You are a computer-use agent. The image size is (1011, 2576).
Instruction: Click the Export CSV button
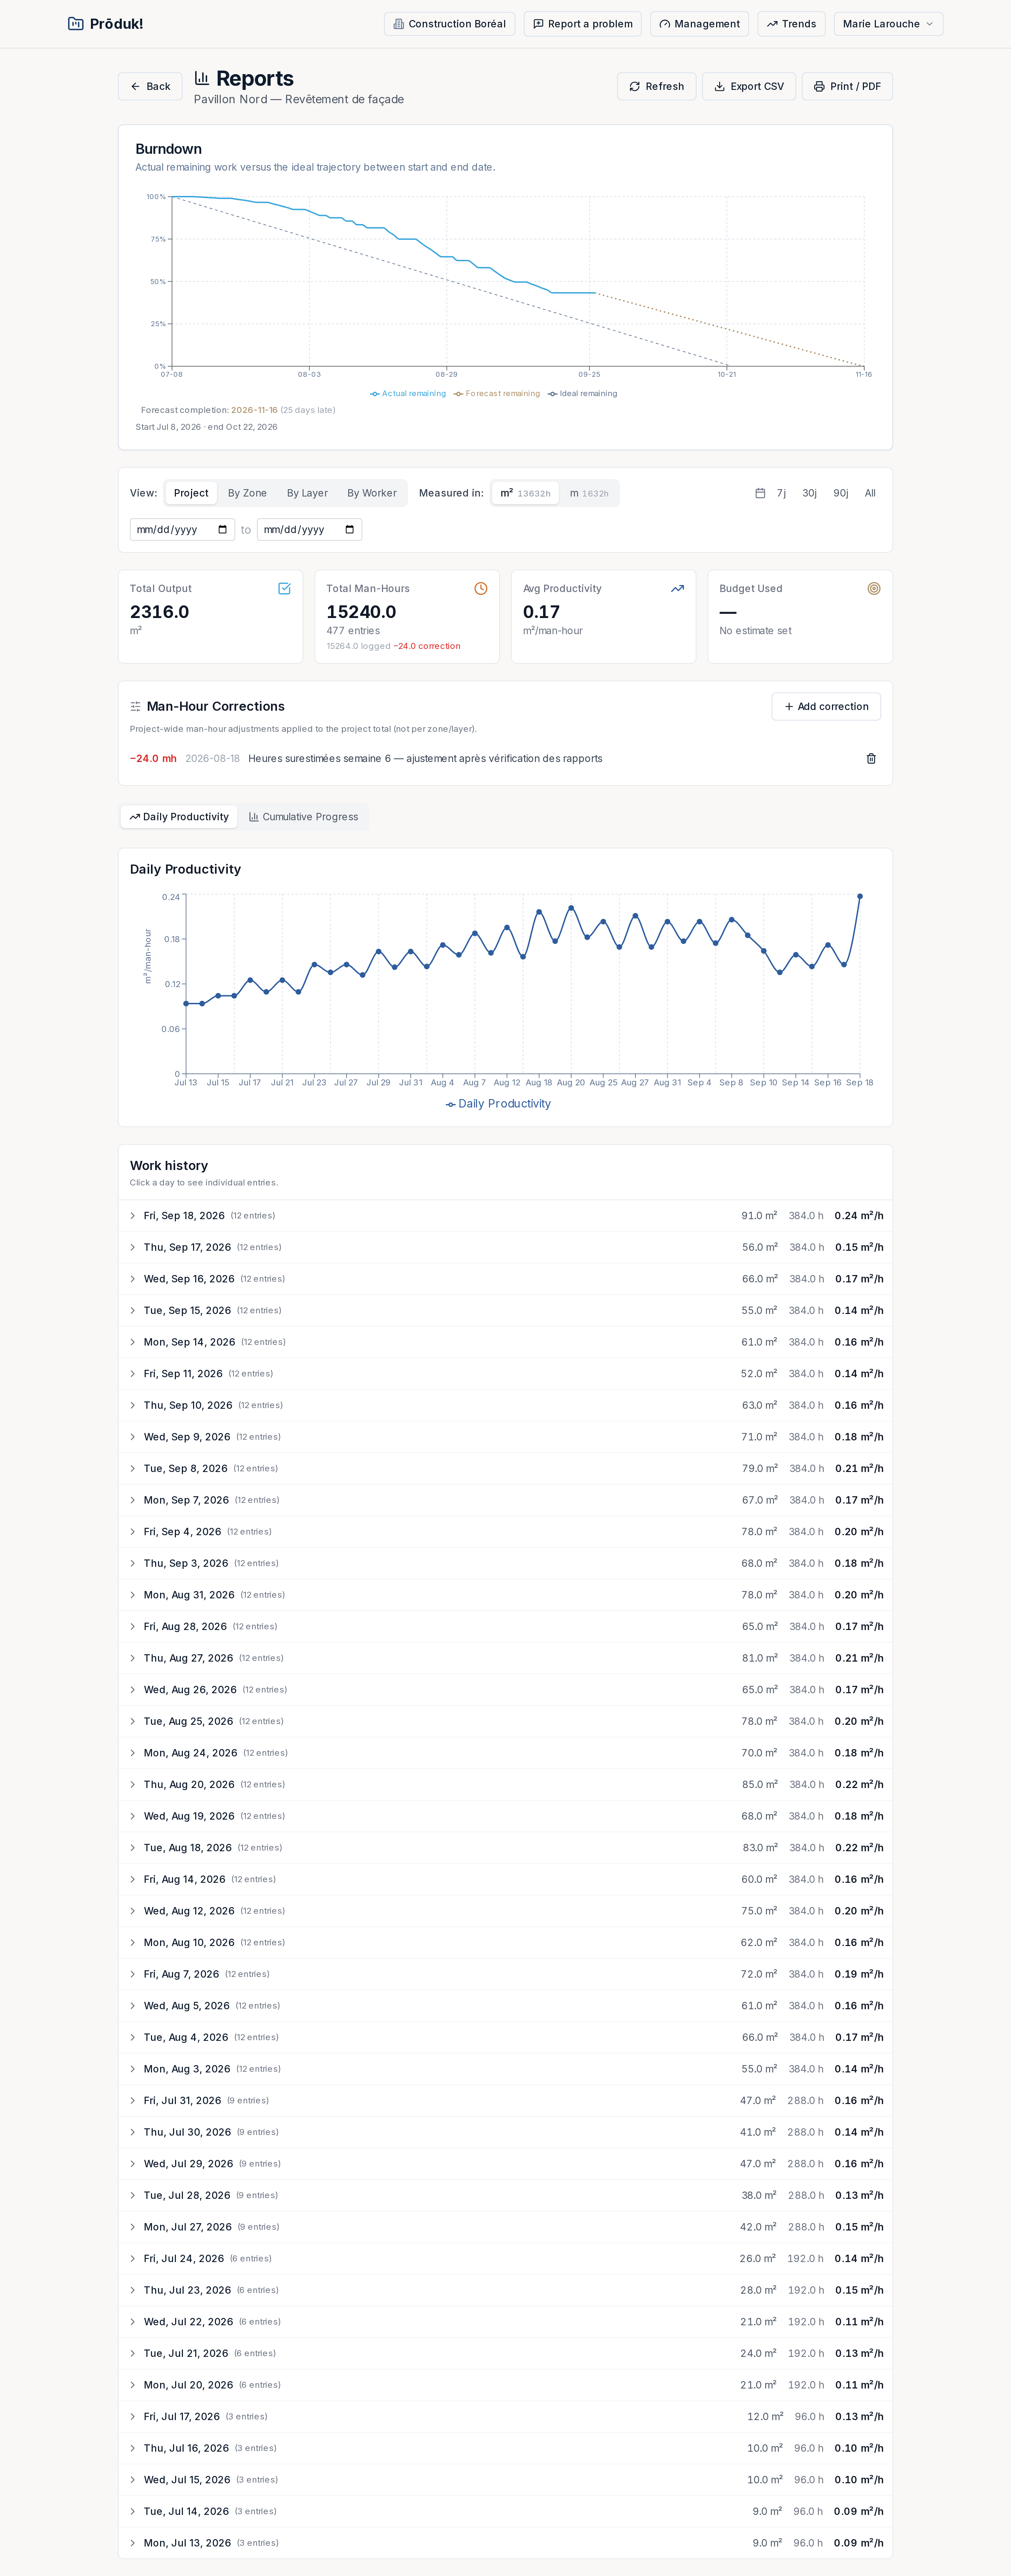749,86
